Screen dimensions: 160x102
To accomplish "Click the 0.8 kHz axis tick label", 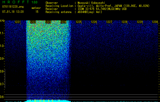I will tap(2, 71).
